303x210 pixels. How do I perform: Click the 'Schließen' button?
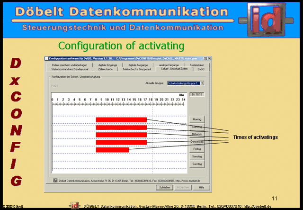point(164,187)
